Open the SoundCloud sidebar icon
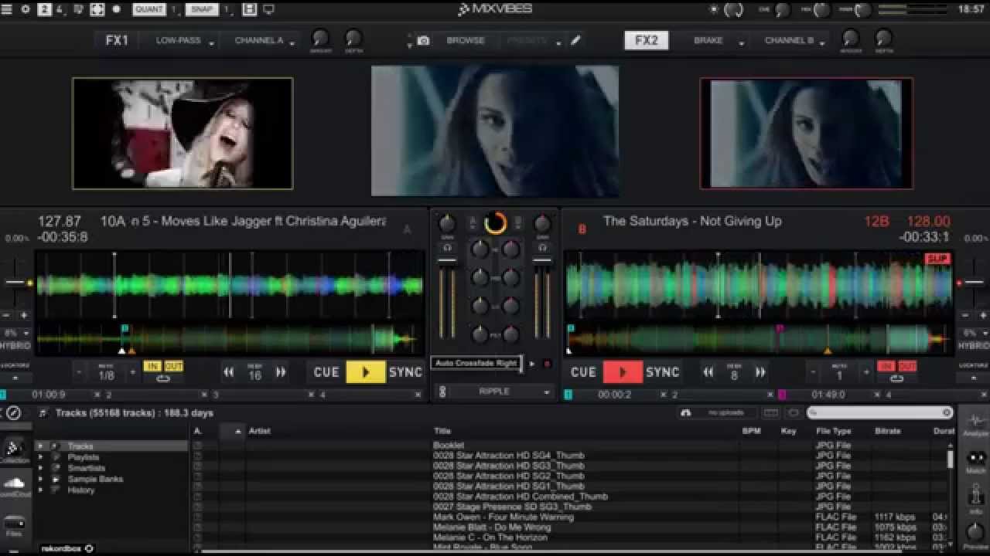This screenshot has height=556, width=990. [x=14, y=486]
